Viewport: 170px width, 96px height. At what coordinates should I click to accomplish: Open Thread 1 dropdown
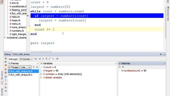29,67
